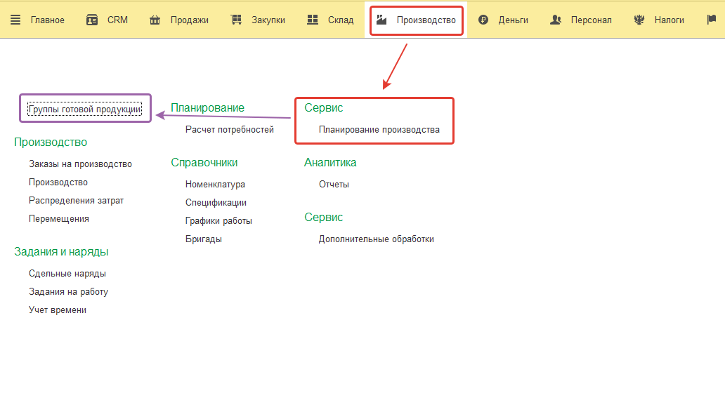Switch to the CRM section
Screen dimensions: 725x412
pos(117,20)
